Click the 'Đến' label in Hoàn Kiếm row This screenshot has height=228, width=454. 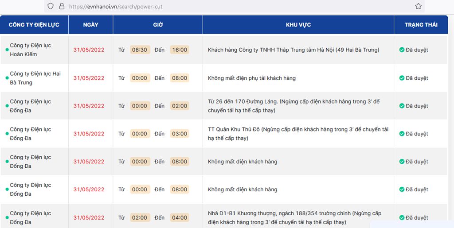(x=159, y=50)
